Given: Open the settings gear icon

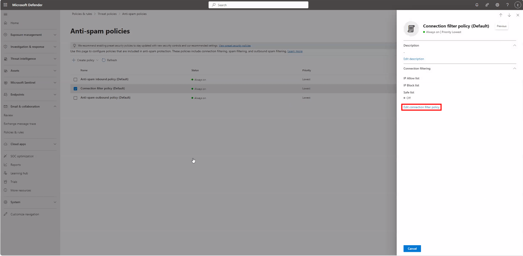Looking at the screenshot, I should [x=497, y=5].
